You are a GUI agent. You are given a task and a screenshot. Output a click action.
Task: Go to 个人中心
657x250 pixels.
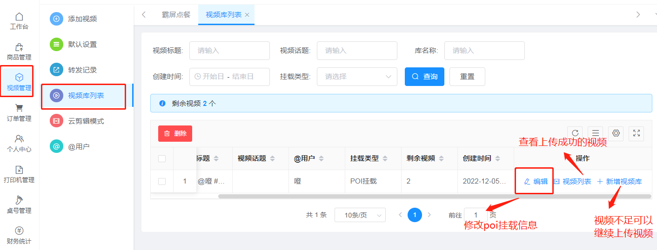coord(19,144)
